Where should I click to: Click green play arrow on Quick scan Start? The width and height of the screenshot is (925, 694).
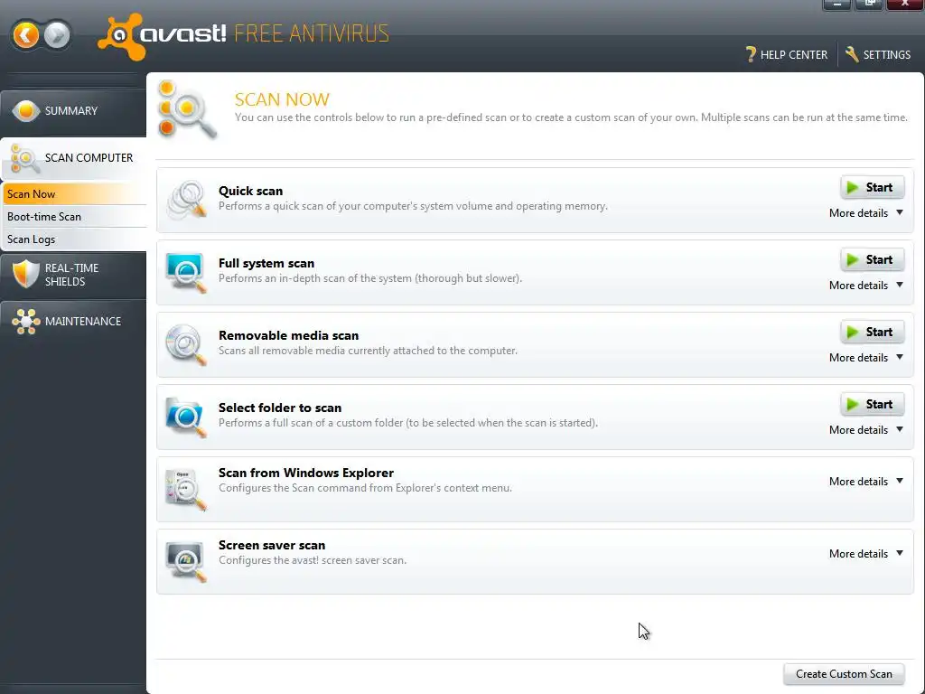point(853,188)
